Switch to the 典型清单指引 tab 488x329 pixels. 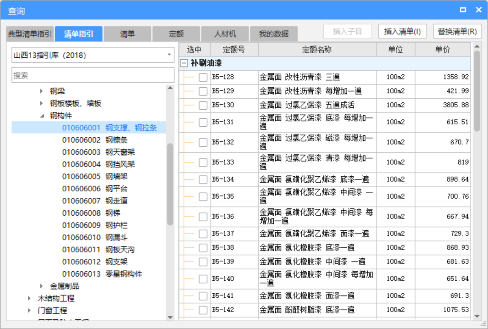click(30, 34)
